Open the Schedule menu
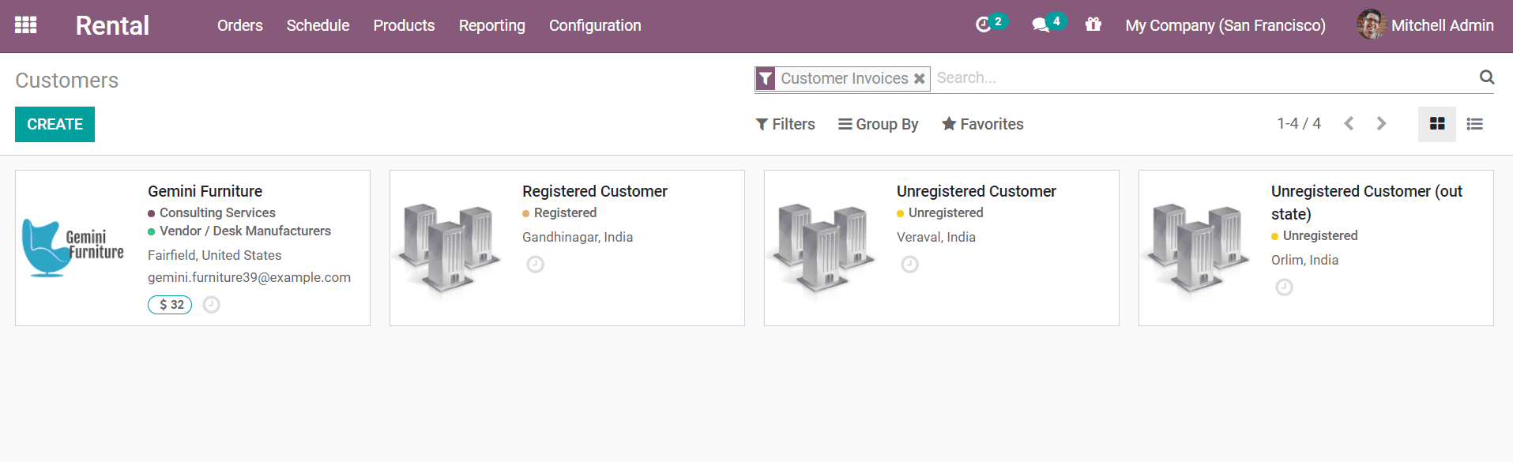This screenshot has height=462, width=1513. pos(318,25)
